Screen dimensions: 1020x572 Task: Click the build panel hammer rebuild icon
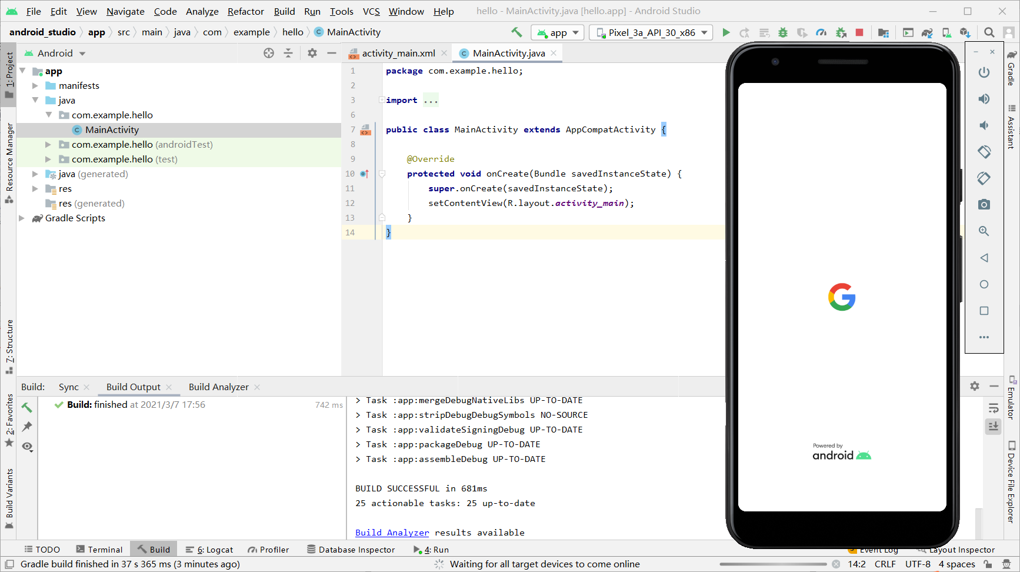27,407
